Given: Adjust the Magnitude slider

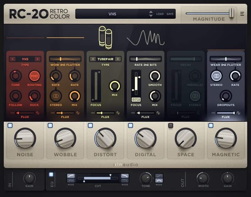Looking at the screenshot, I should pyautogui.click(x=210, y=13).
